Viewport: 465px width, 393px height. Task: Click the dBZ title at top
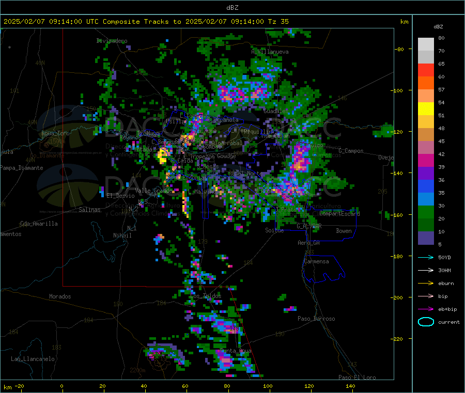[232, 8]
